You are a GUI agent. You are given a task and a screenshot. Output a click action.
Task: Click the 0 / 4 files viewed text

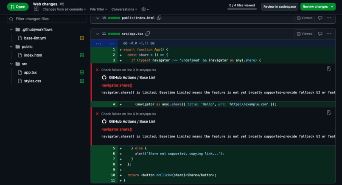(242, 5)
